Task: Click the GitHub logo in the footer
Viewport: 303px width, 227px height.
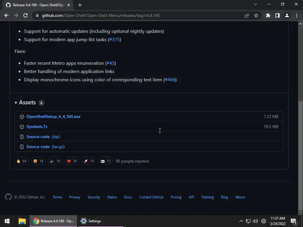Action: 8,197
